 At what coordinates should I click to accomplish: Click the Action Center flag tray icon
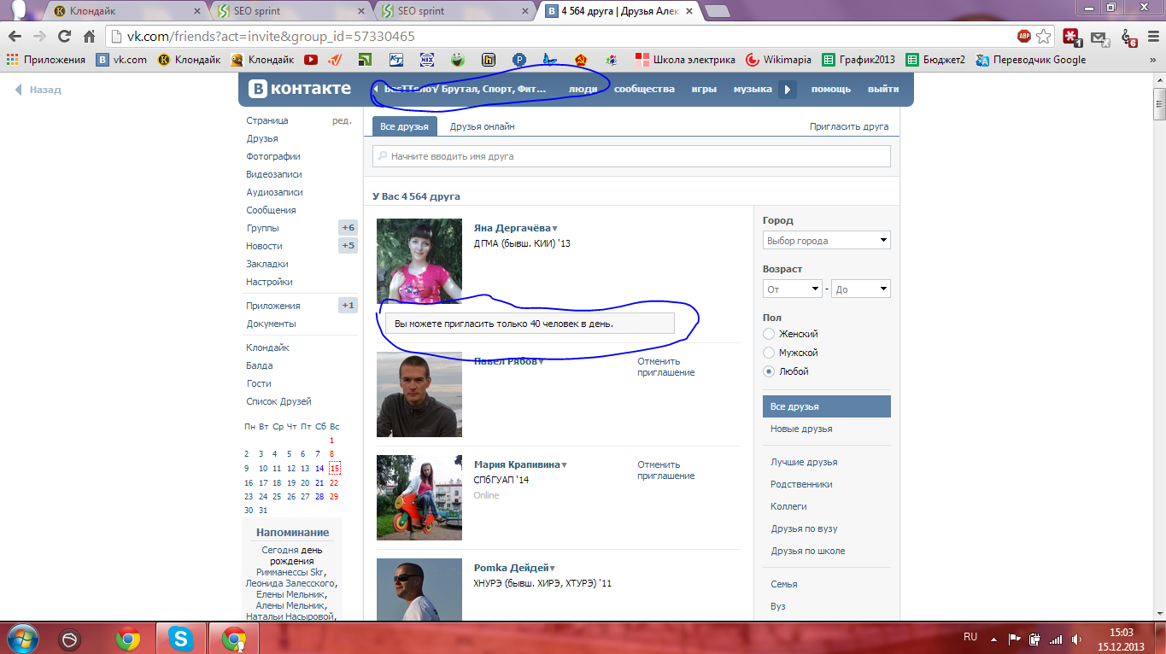(1015, 639)
